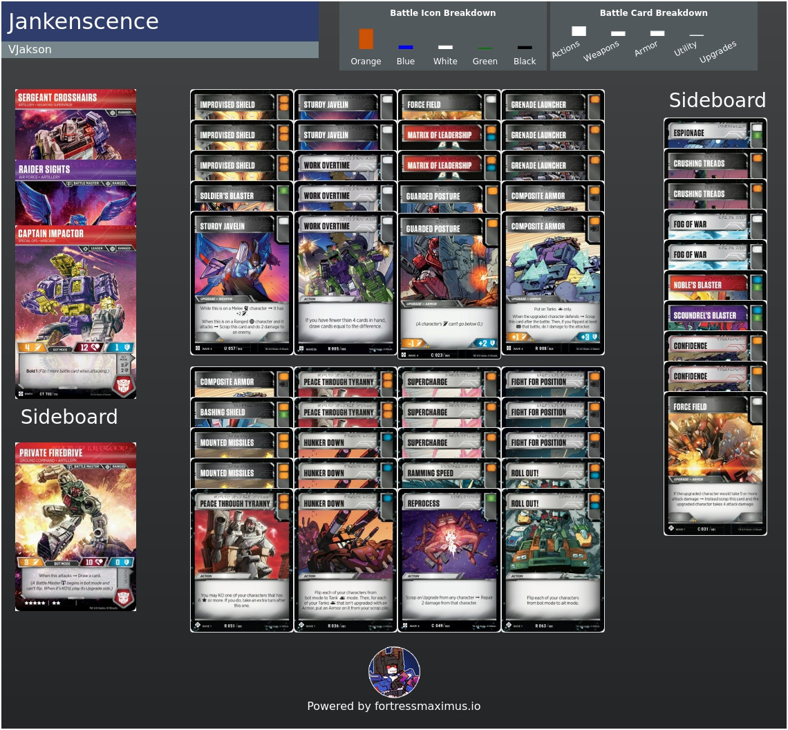Click the 'Sideboard' heading above Espionage
This screenshot has height=730, width=788.
tap(717, 100)
